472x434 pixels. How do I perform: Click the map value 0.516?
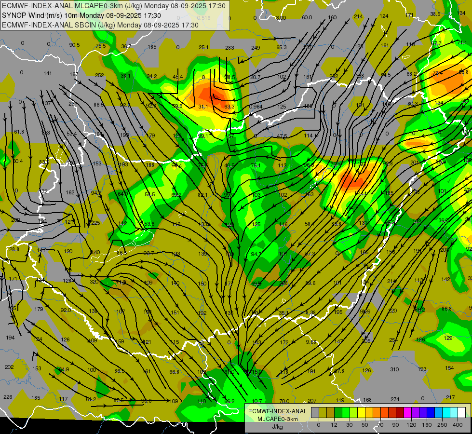(x=204, y=18)
